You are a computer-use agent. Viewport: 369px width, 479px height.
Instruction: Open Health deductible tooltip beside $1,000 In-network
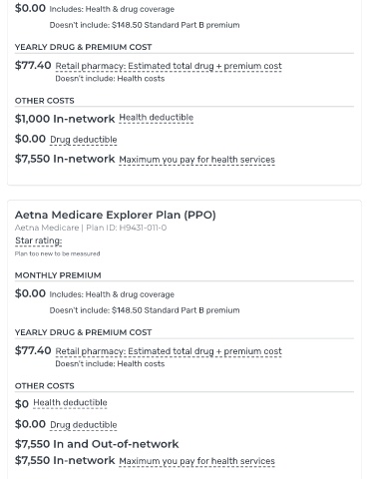(156, 118)
